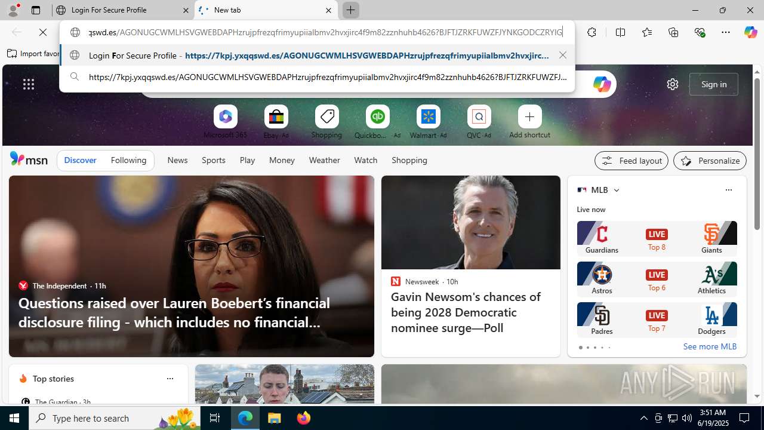Open a new tab with plus button
764x430 pixels.
tap(351, 10)
